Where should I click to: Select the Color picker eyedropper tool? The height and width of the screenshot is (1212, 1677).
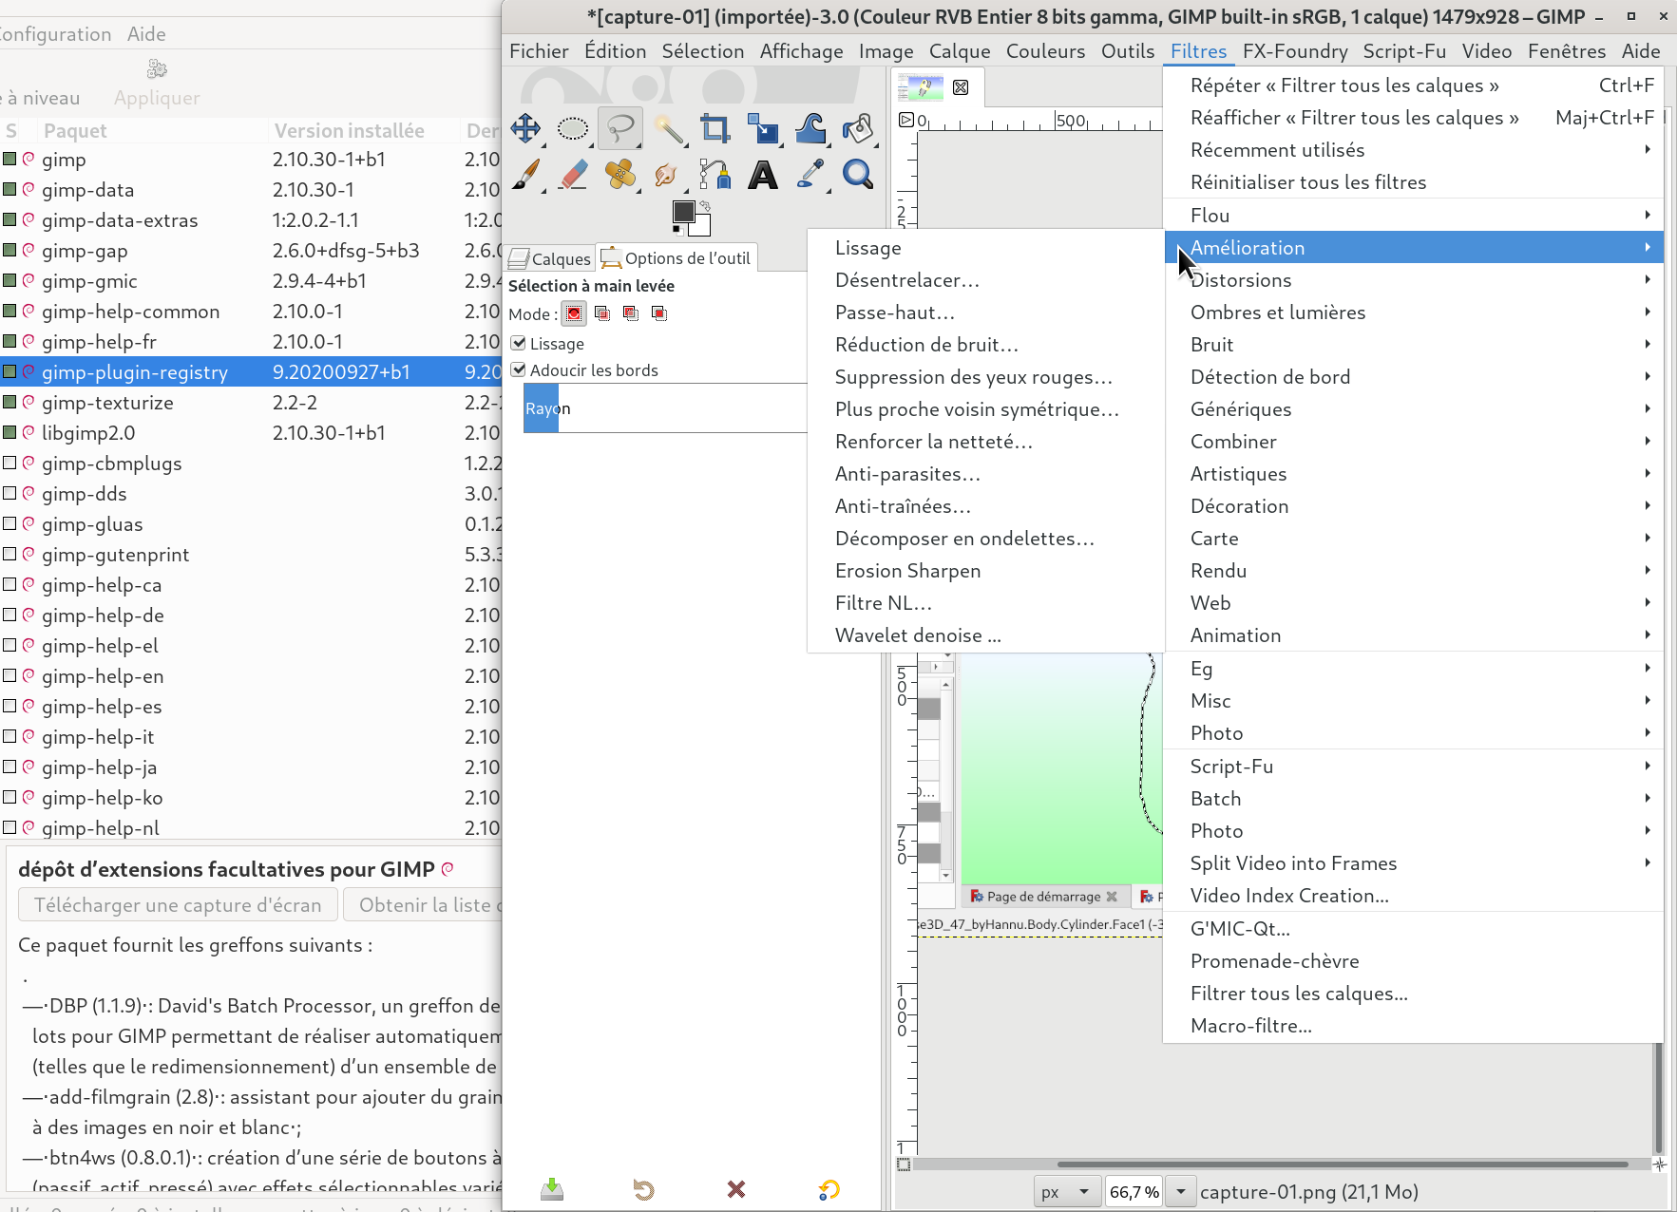810,175
